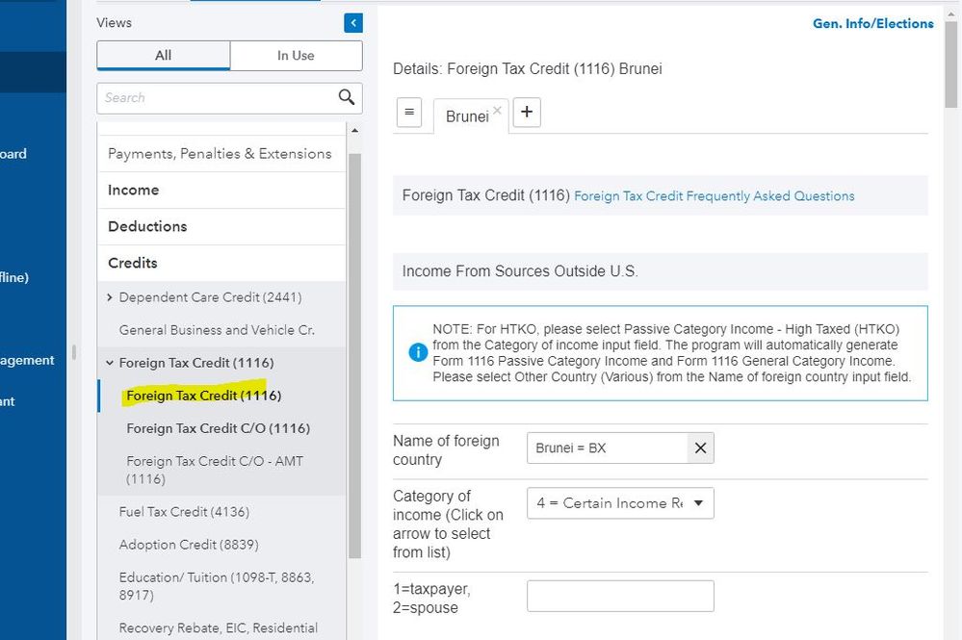This screenshot has height=640, width=962.
Task: Click the search magnifier icon in Views
Action: click(347, 97)
